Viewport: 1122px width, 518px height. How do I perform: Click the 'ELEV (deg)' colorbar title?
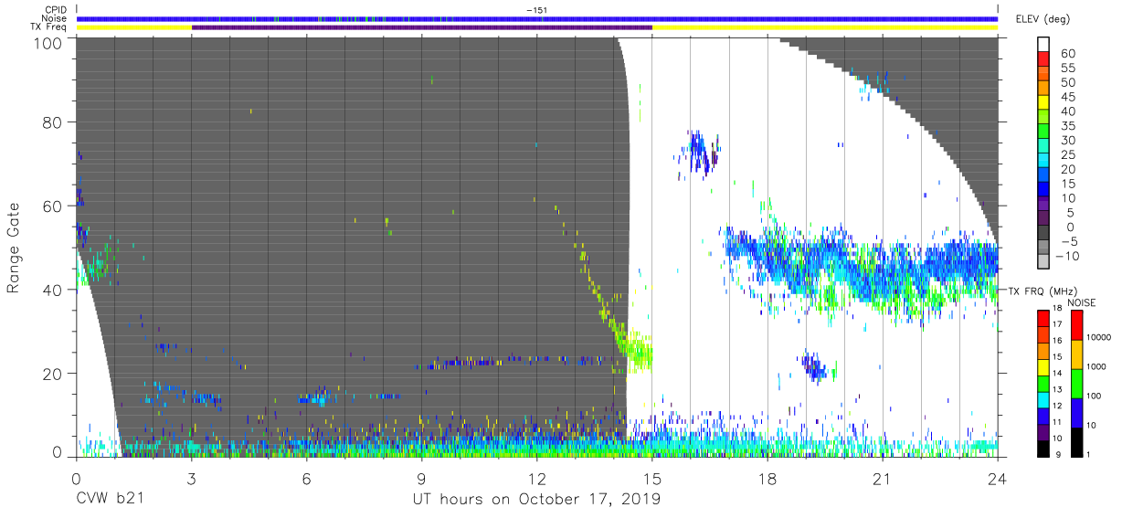pos(1042,18)
